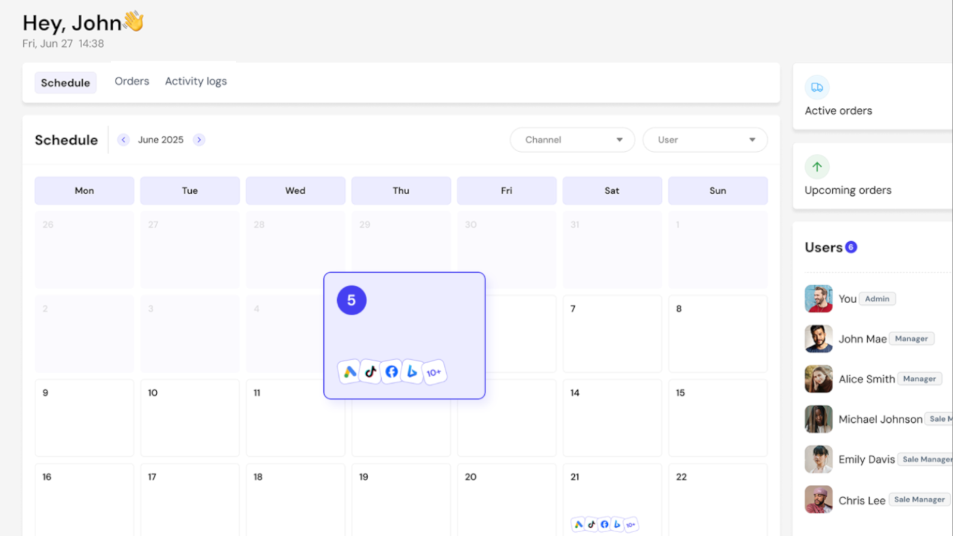This screenshot has height=536, width=953.
Task: Click Alice Smith's avatar
Action: [x=818, y=379]
